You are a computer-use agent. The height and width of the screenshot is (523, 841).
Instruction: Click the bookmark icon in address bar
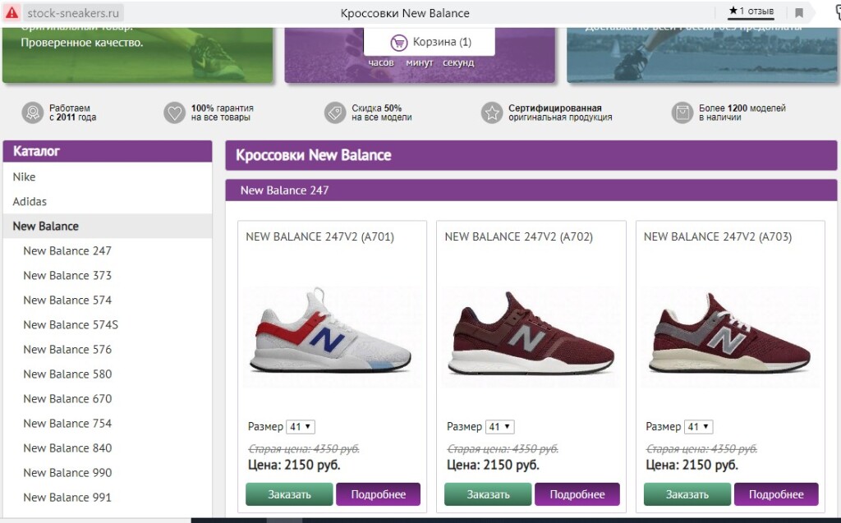click(798, 12)
